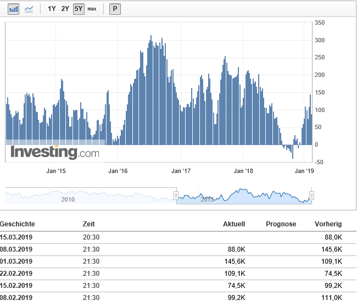Open the 08.03.2019 release row
Image resolution: width=357 pixels, height=306 pixels.
[x=16, y=249]
